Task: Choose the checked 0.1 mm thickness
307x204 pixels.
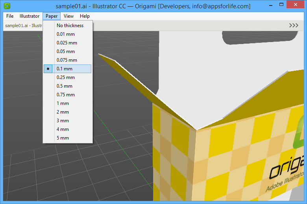Action: pyautogui.click(x=68, y=69)
